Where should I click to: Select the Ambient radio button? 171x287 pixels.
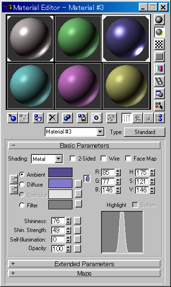point(22,174)
